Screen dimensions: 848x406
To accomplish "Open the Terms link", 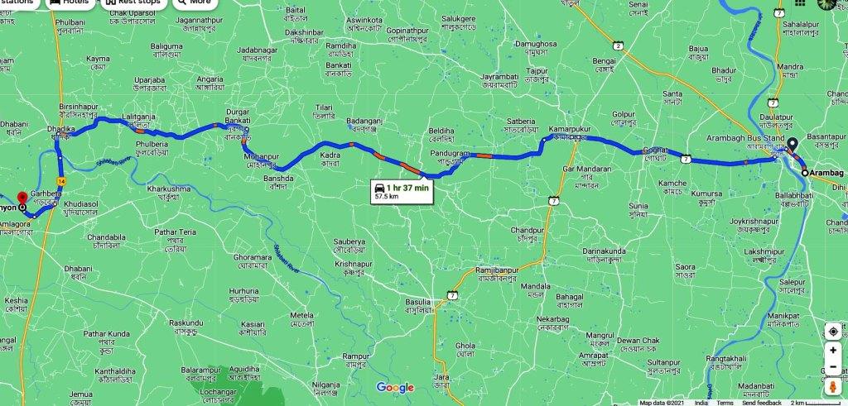I will (725, 403).
